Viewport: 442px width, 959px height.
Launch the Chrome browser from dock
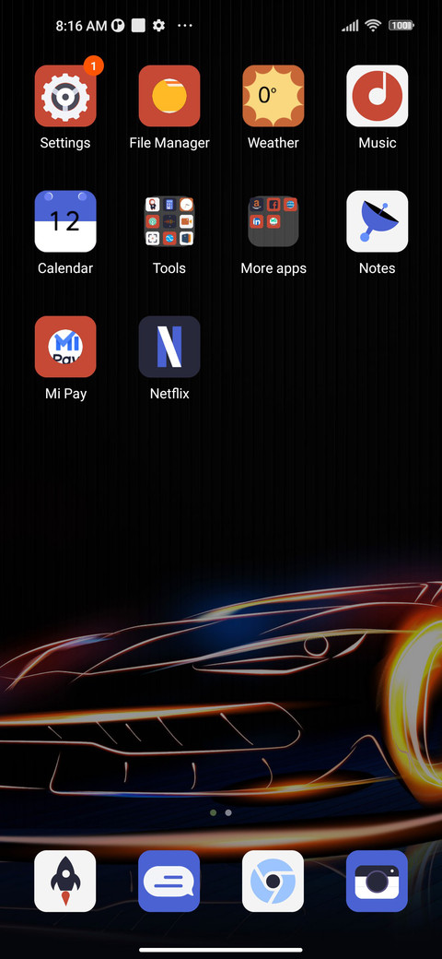coord(273,882)
